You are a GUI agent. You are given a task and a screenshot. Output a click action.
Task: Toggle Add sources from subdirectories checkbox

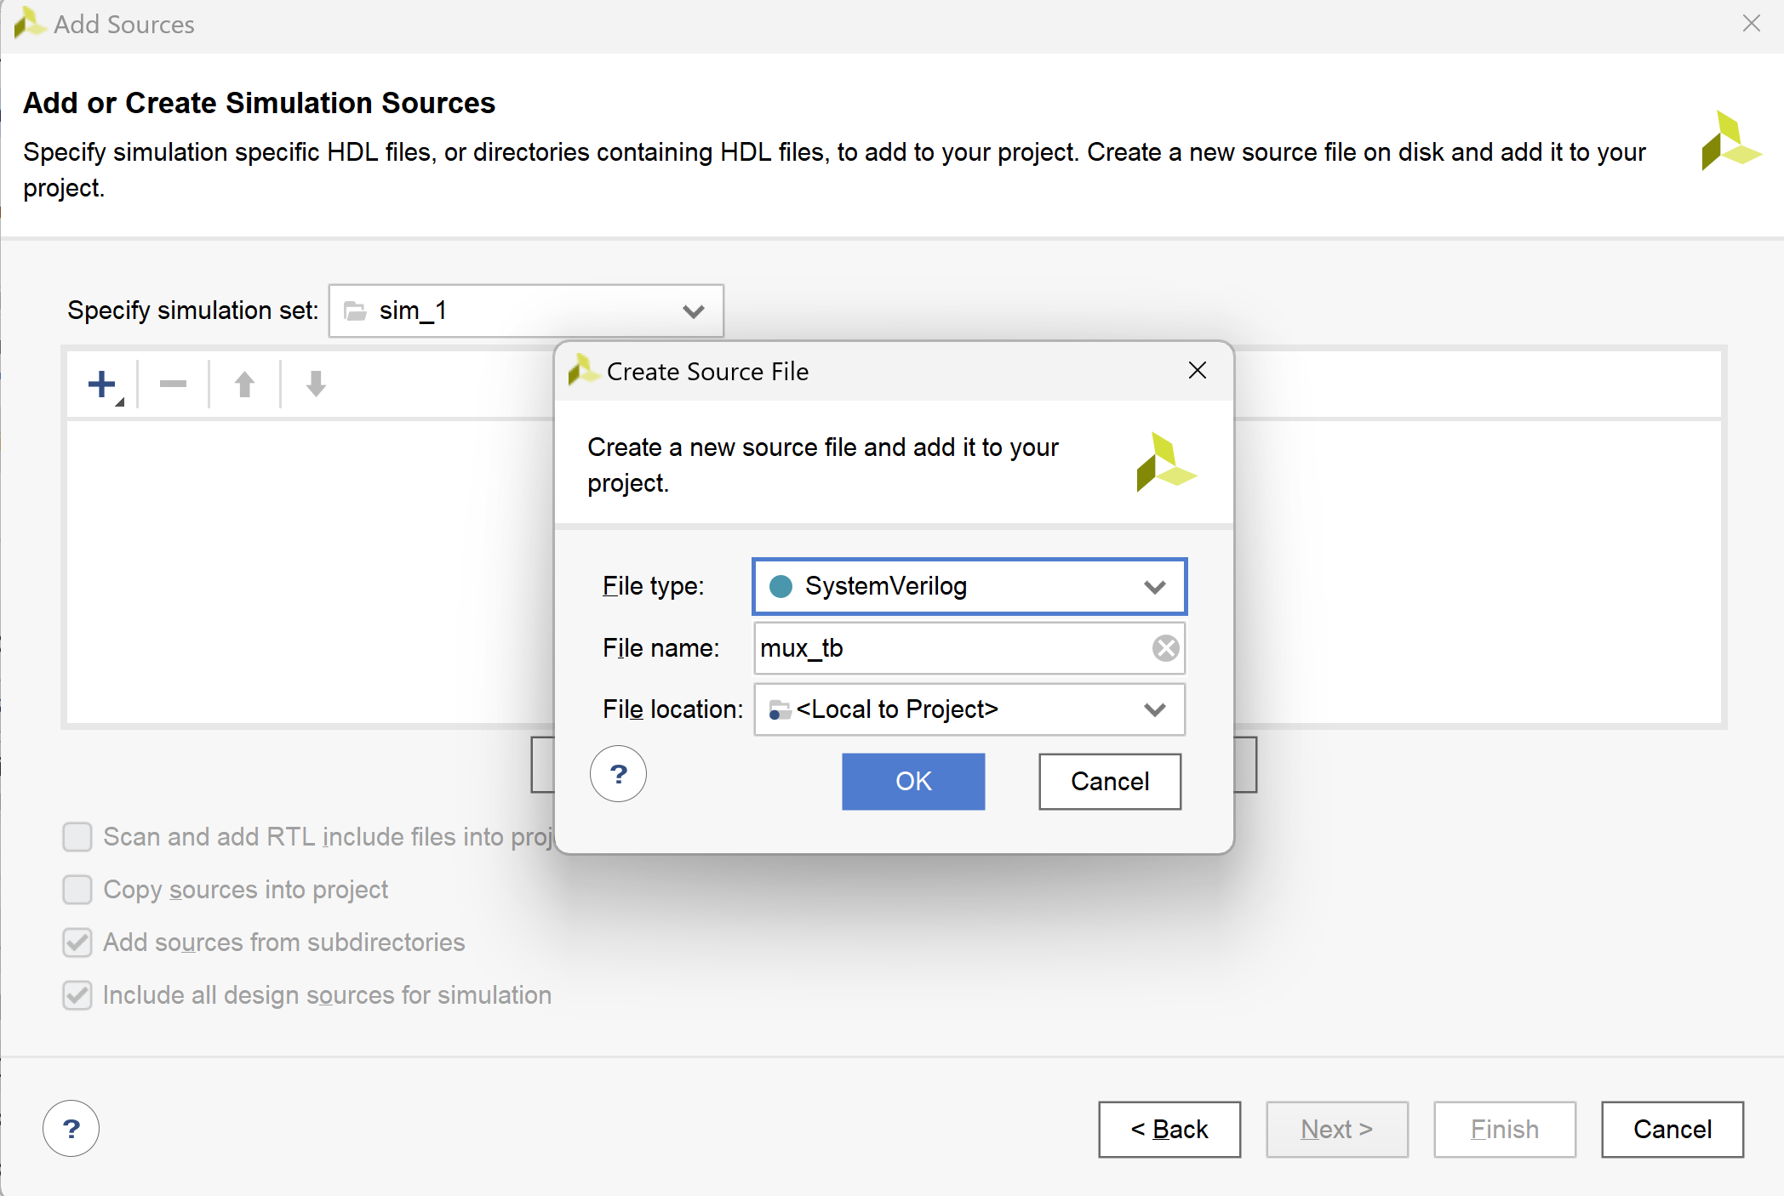click(77, 943)
